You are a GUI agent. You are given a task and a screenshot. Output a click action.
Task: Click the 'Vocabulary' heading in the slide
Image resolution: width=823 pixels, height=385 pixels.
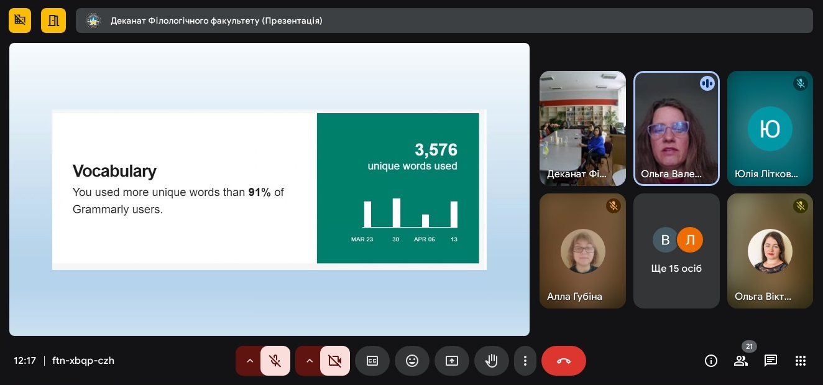[x=114, y=171]
